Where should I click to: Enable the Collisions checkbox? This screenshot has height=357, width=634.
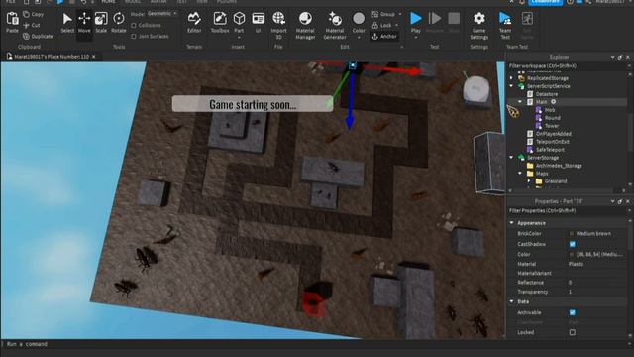click(134, 25)
